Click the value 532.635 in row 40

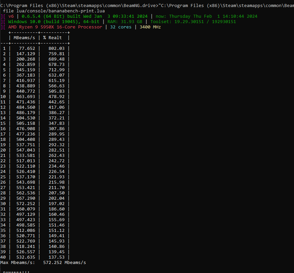(x=26, y=257)
